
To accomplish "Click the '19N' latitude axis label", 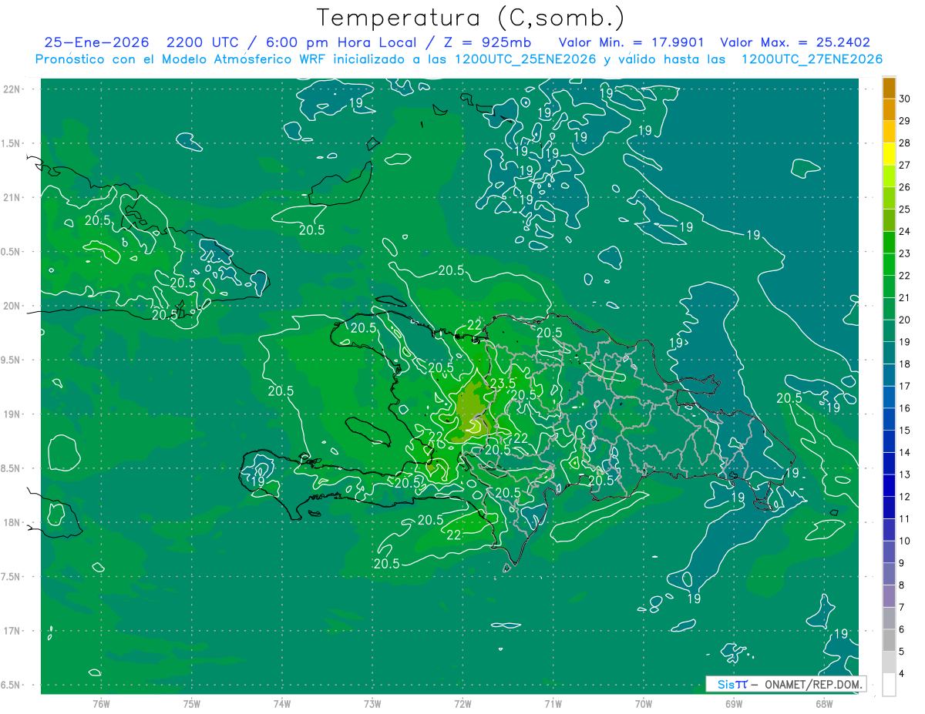I will click(13, 414).
